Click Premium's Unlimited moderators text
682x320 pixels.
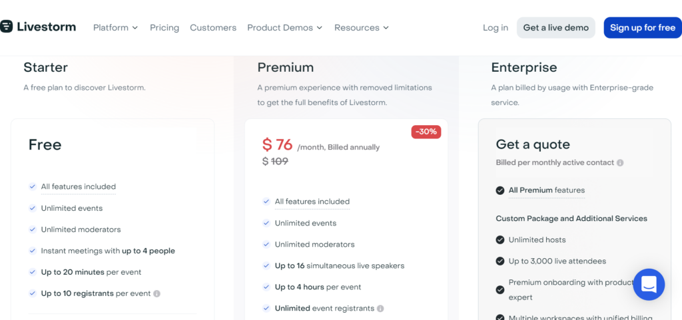315,244
